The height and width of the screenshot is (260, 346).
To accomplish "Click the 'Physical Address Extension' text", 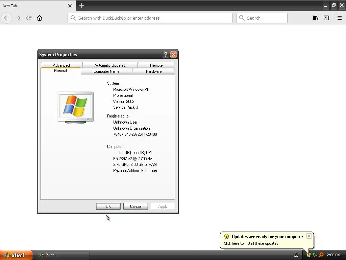I will pyautogui.click(x=135, y=171).
